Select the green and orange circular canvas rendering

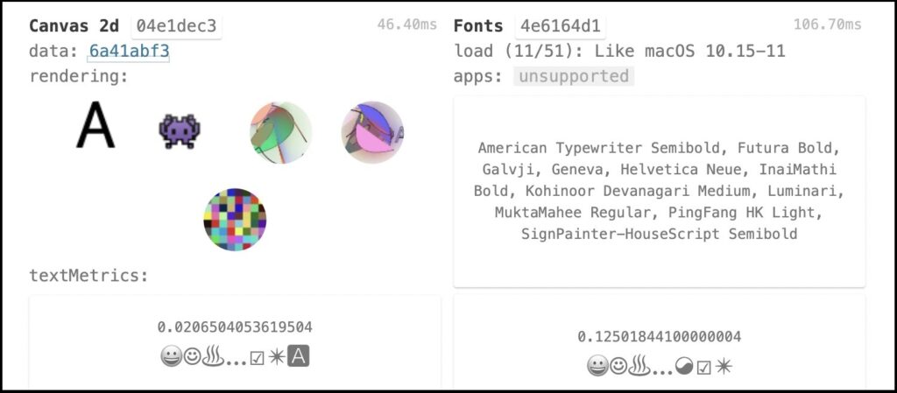[281, 132]
